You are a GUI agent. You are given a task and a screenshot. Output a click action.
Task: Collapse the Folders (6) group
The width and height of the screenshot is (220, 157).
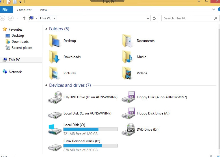point(46,29)
